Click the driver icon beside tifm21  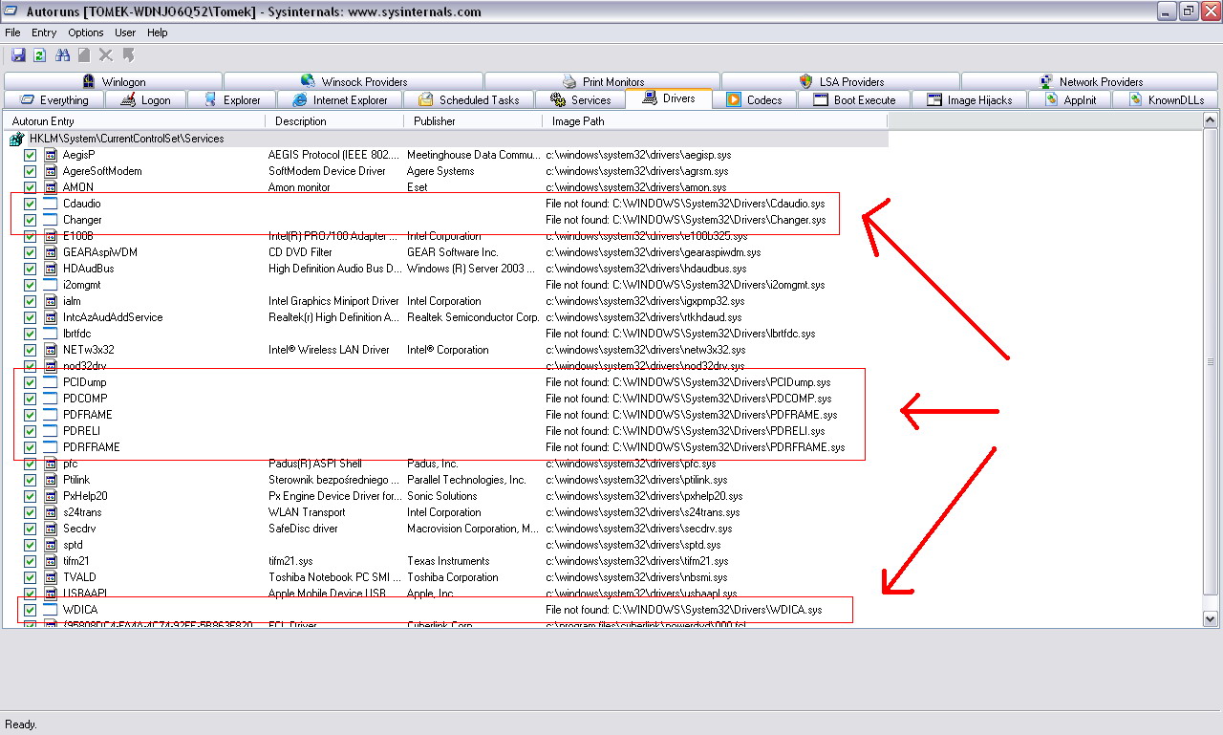[51, 561]
